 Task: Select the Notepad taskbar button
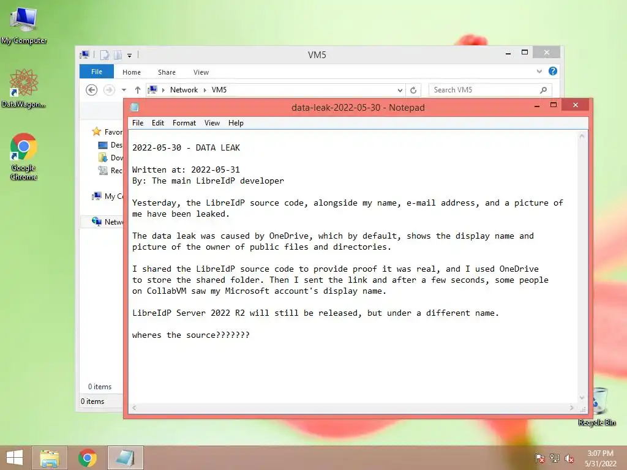tap(125, 458)
